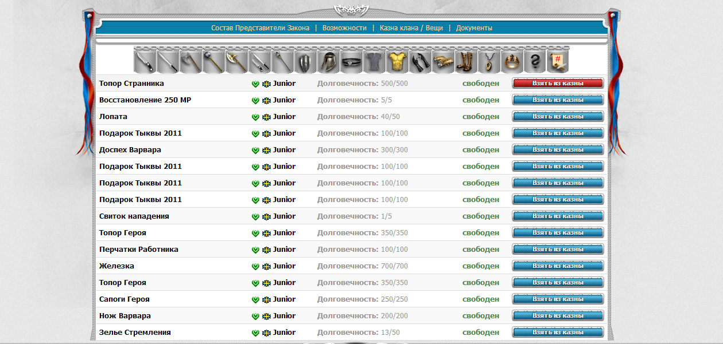Filter treasury by staff icon
The image size is (723, 344).
pos(283,61)
